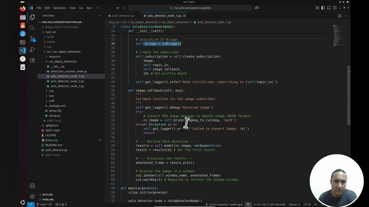
Task: Open the Search view in activity bar
Action: point(32,28)
